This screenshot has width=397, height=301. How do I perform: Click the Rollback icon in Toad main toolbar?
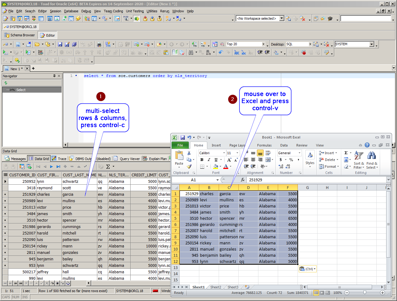tap(152, 19)
